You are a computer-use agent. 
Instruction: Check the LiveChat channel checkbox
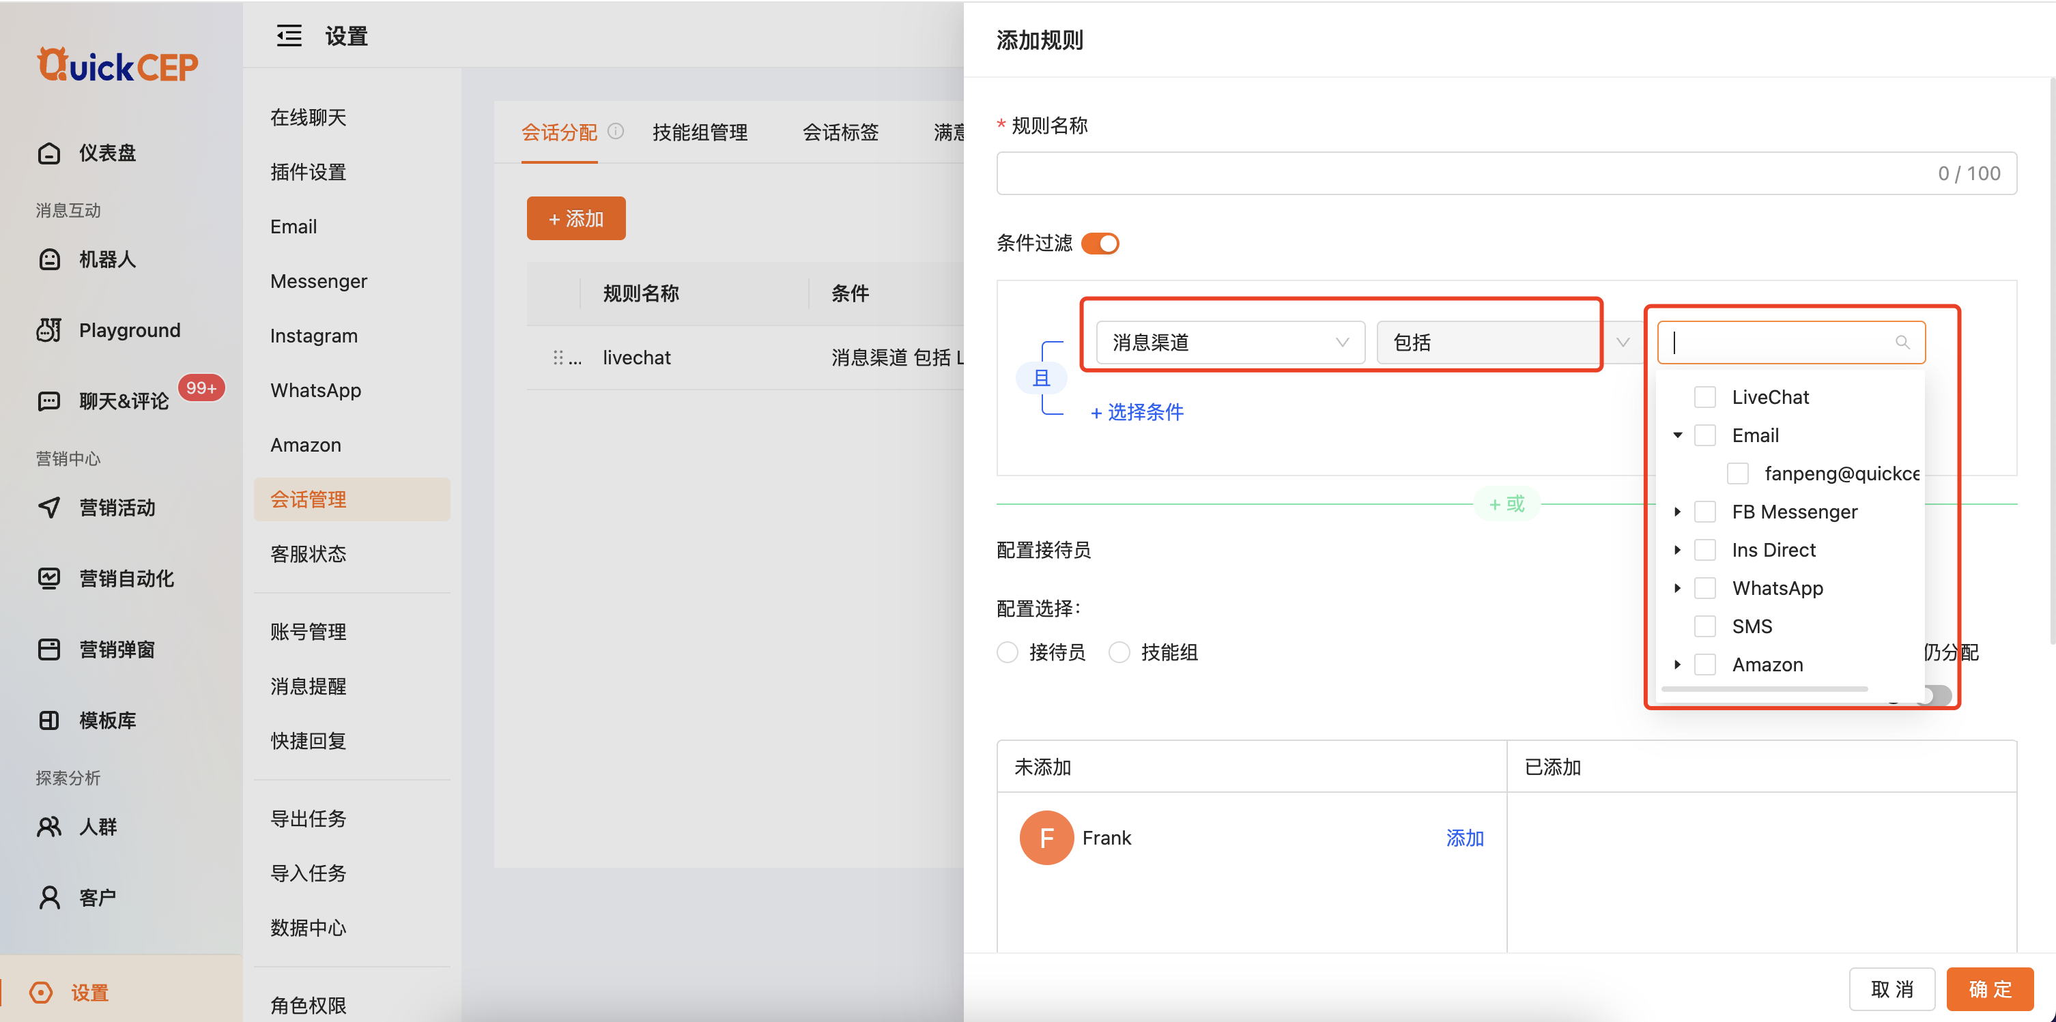[1705, 397]
